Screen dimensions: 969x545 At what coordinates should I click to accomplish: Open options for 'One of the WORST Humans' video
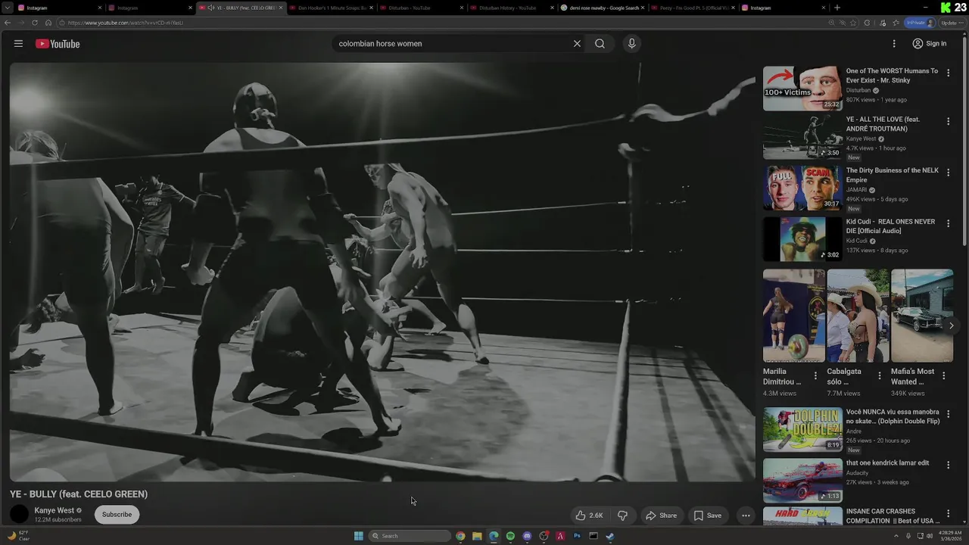(x=948, y=73)
